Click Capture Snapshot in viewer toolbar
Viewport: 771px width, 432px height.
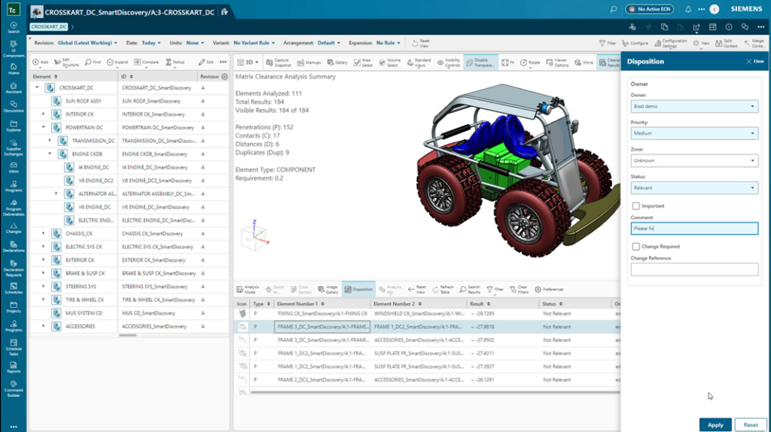(279, 62)
